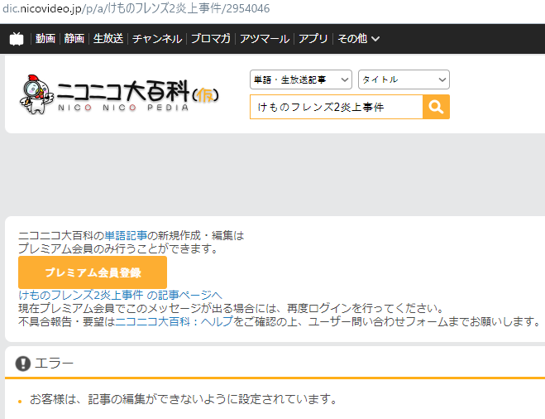Click the page URL in address bar
The image size is (545, 419).
pyautogui.click(x=136, y=8)
